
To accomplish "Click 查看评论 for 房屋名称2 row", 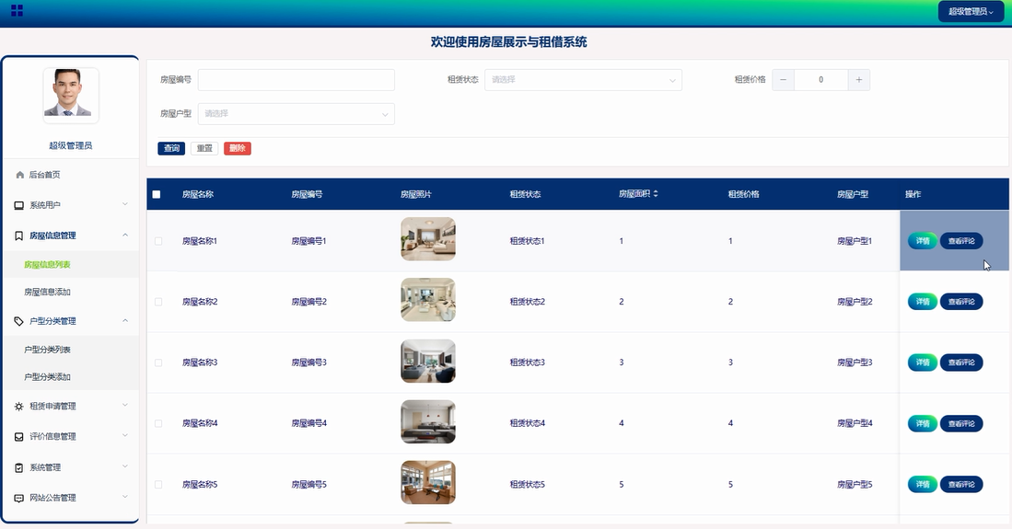I will (x=961, y=301).
